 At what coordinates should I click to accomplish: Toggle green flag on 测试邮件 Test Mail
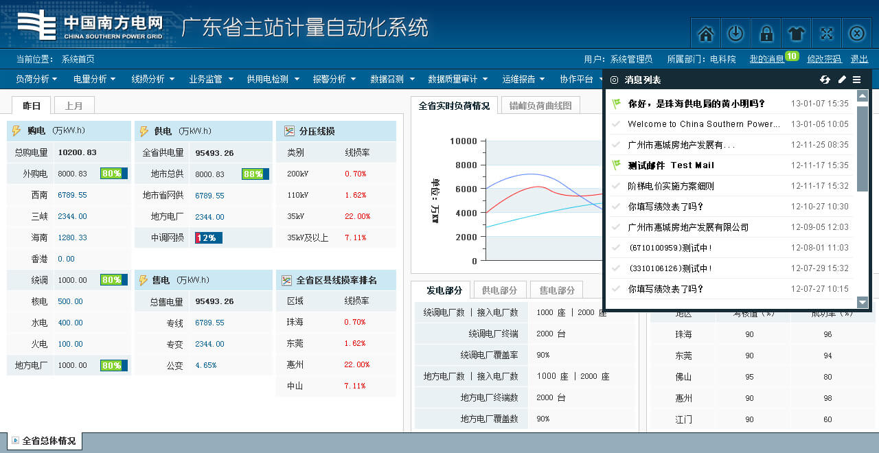616,165
